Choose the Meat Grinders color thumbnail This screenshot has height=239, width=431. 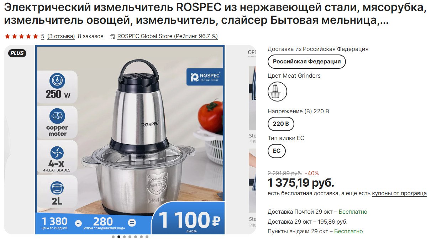[277, 92]
